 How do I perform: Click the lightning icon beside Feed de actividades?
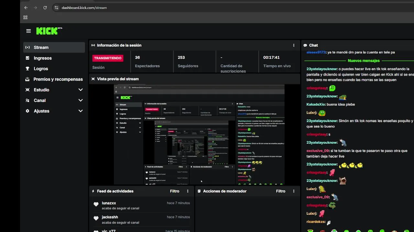93,191
